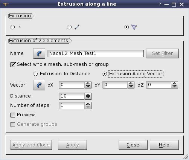Viewport: 189px width, 160px height.
Task: Click the triangle face element icon
Action: pyautogui.click(x=134, y=27)
